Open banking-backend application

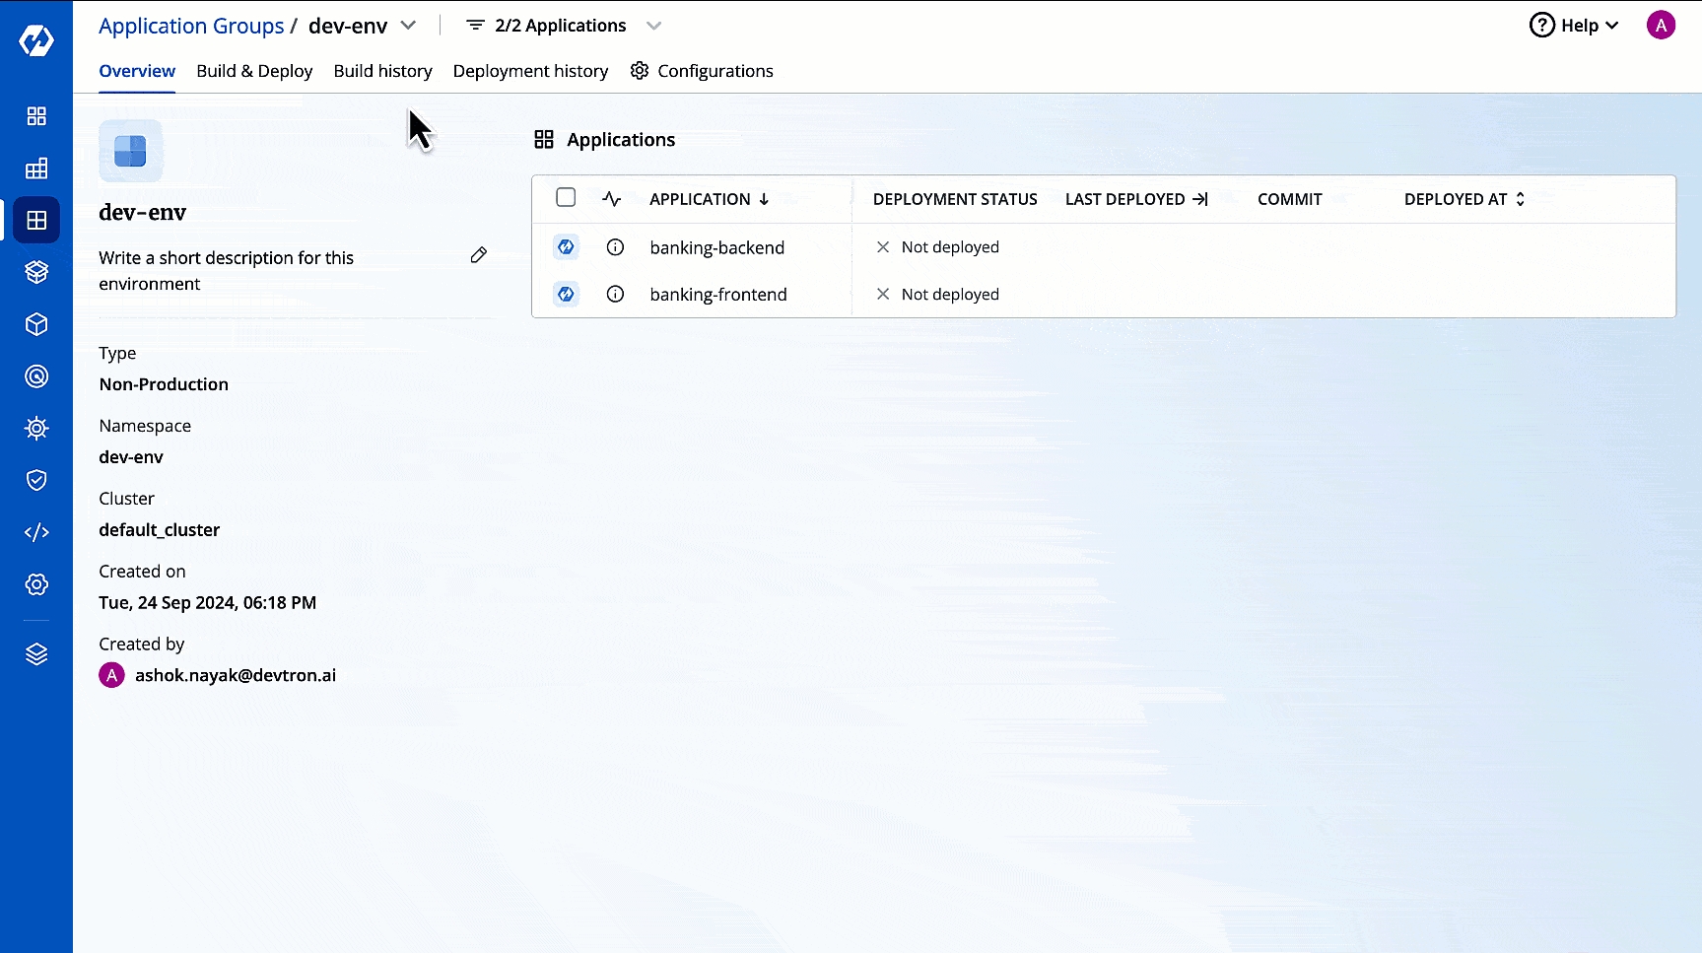click(716, 247)
